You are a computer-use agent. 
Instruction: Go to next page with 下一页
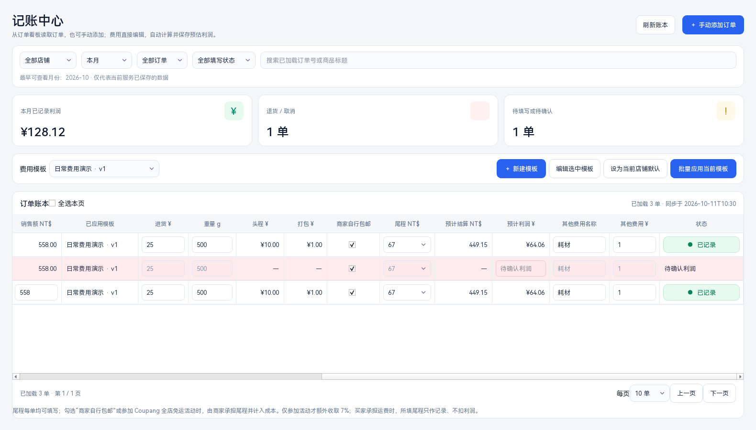pos(719,393)
